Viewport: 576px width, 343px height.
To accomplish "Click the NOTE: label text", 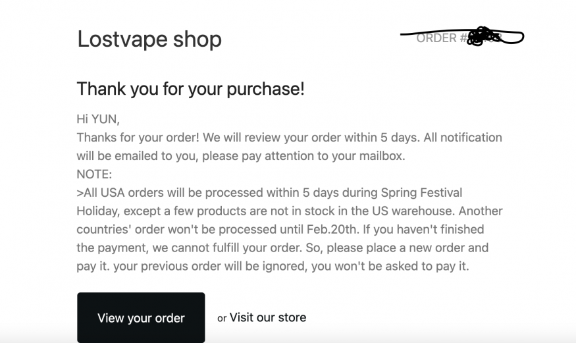I will [94, 174].
